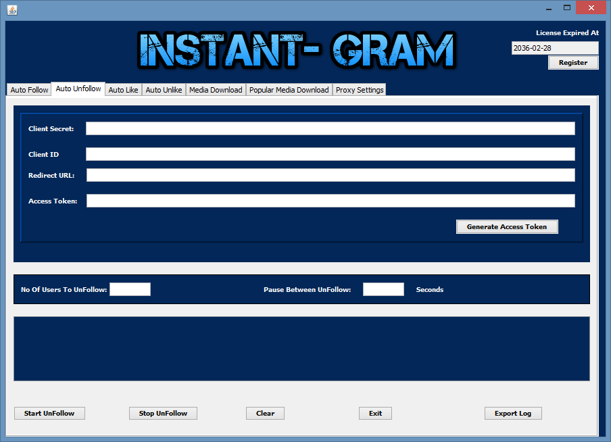
Task: Close the window with the red X
Action: click(x=591, y=8)
